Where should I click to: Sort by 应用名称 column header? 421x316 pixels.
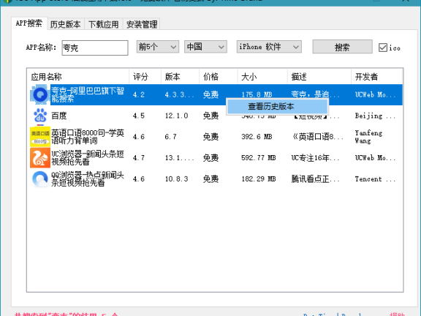pos(78,77)
